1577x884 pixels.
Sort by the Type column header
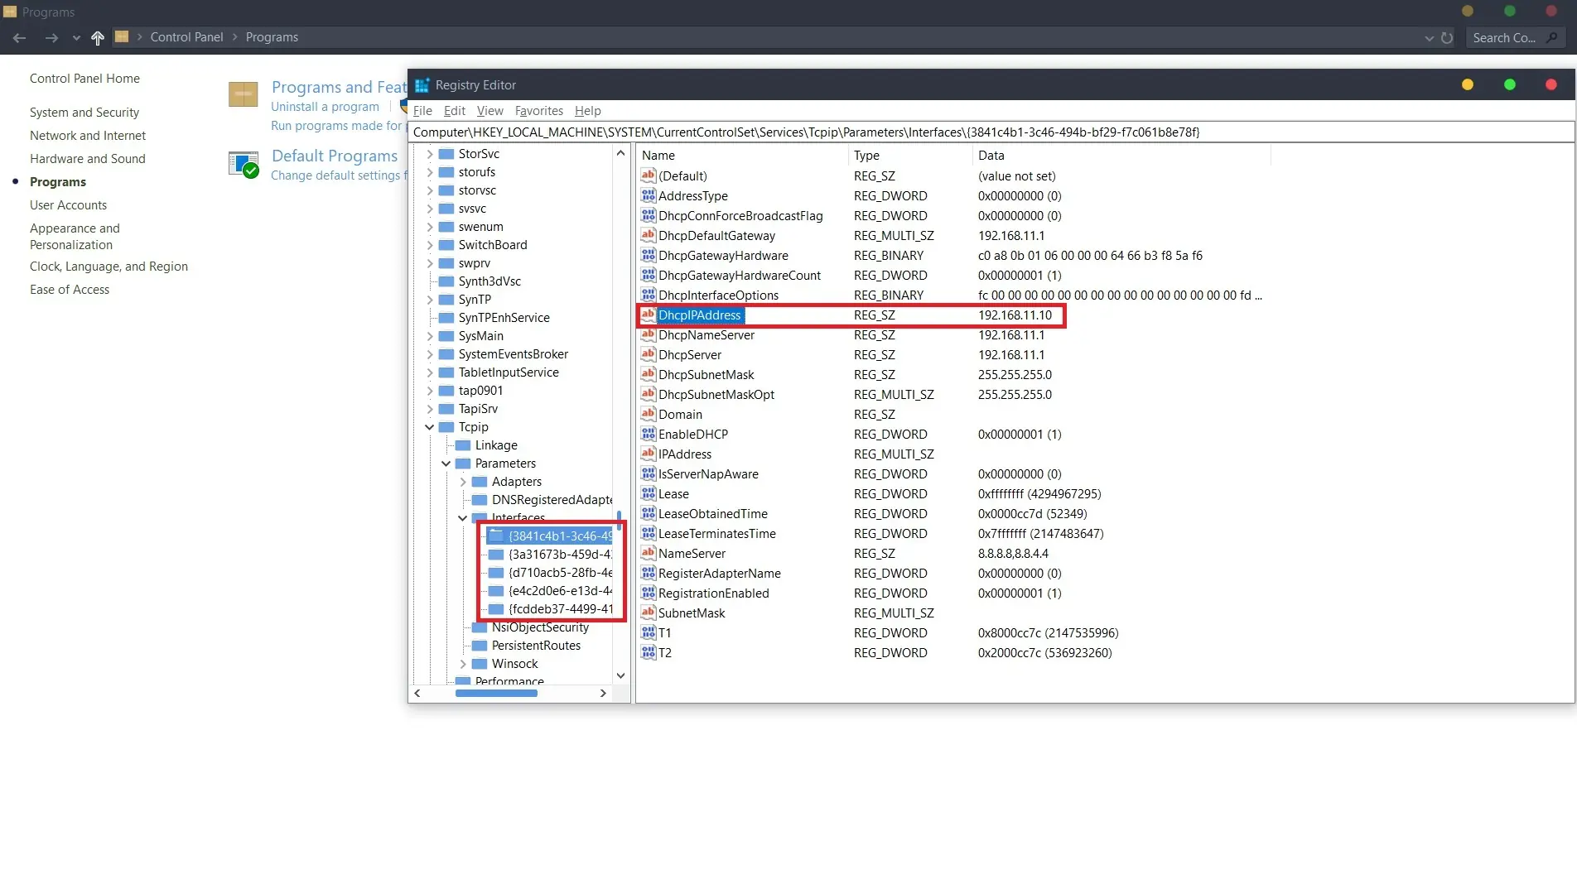pyautogui.click(x=910, y=156)
